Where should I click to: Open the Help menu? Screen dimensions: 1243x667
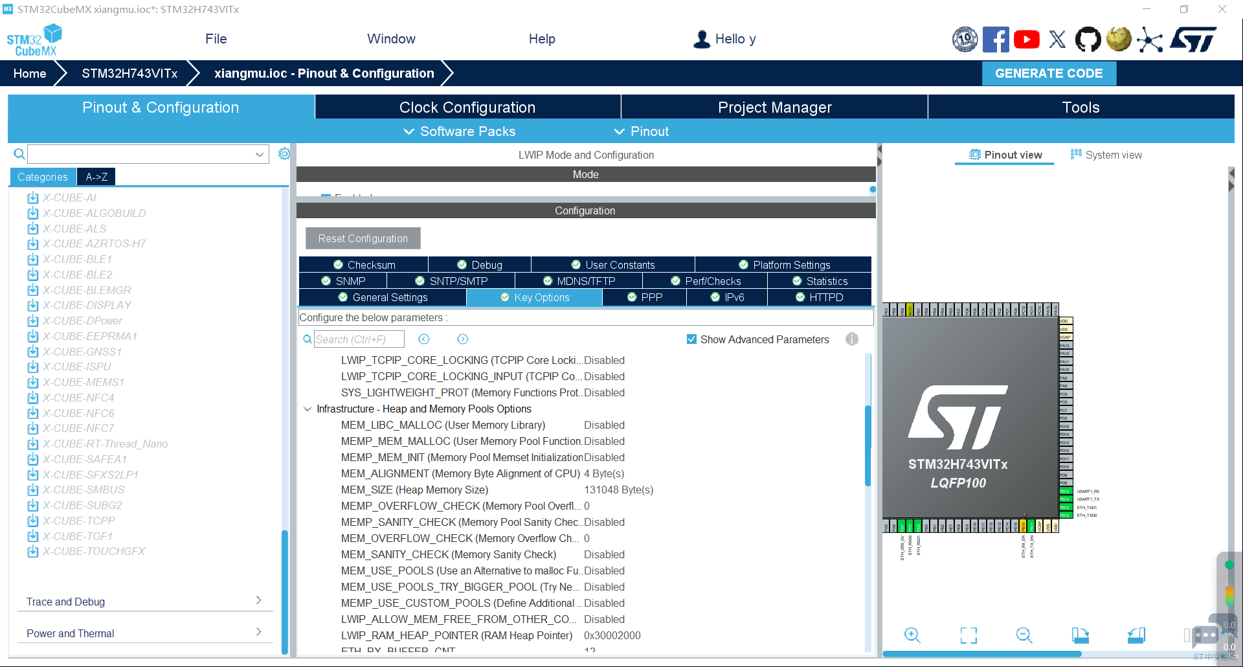542,39
